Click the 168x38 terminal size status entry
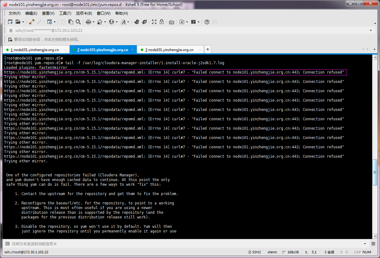Image resolution: width=380 pixels, height=258 pixels. coord(290,252)
